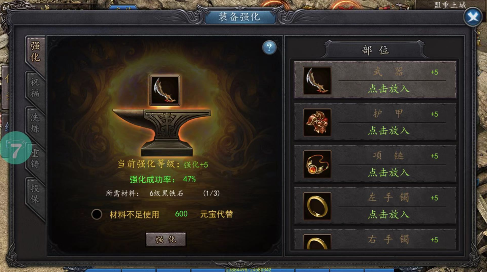The height and width of the screenshot is (272, 487).
Task: Select the weapon icon on the anvil
Action: point(165,90)
